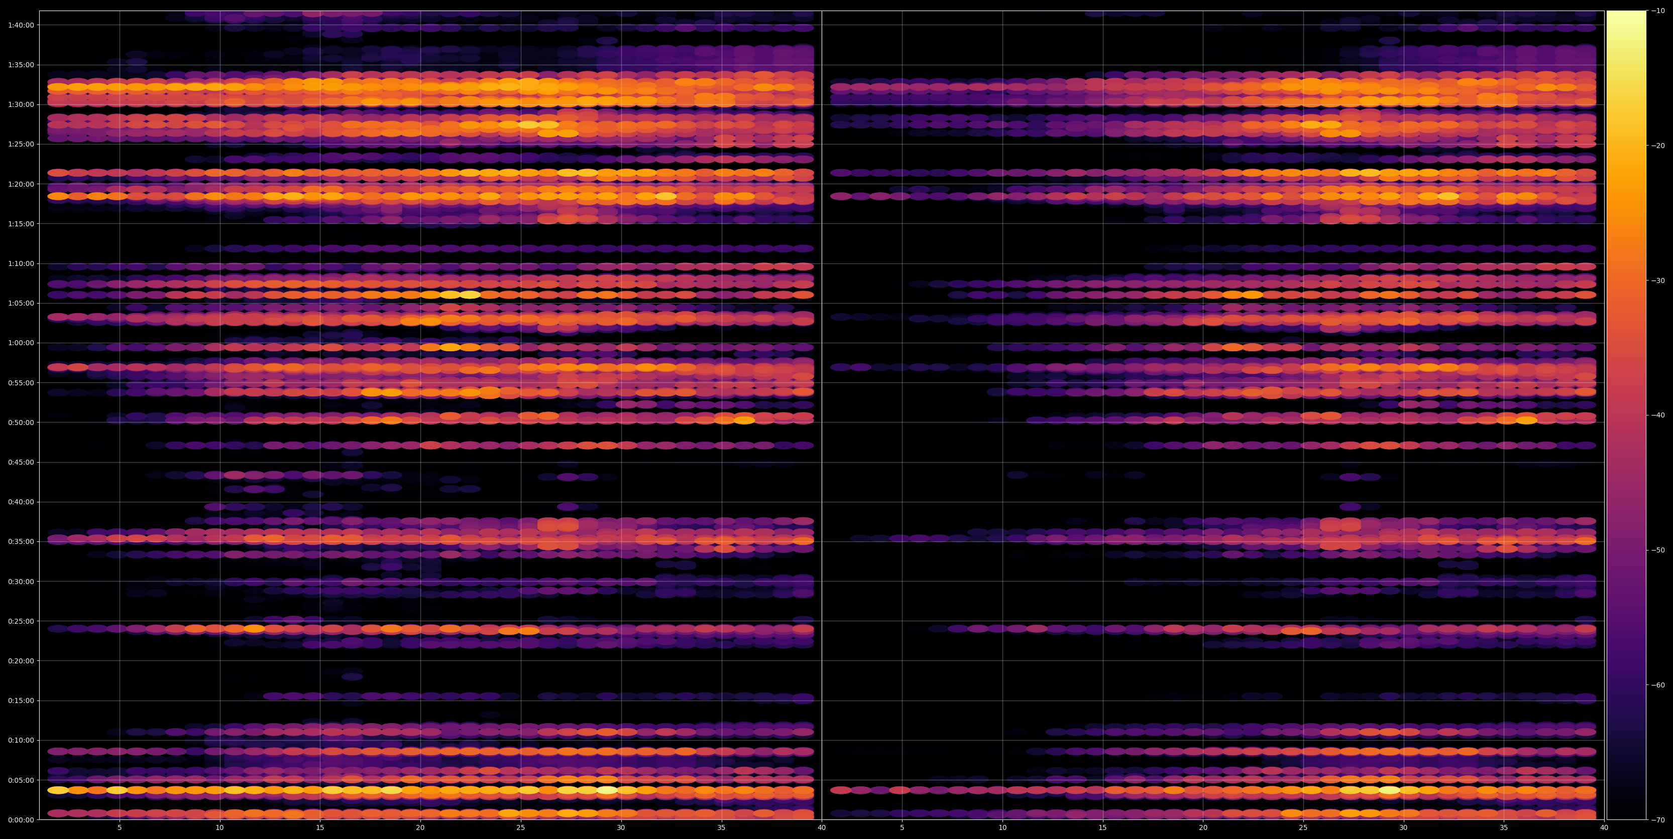Click the inferno colorbar gradient strip
Image resolution: width=1673 pixels, height=839 pixels.
(1626, 415)
